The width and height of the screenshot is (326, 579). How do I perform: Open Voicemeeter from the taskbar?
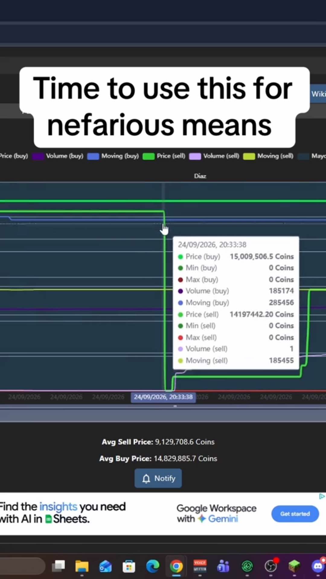(x=200, y=566)
